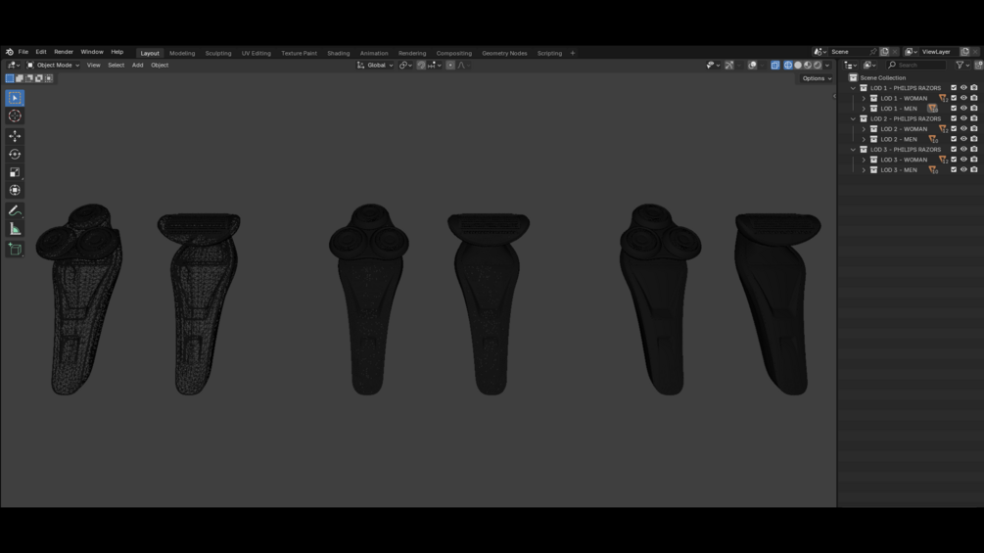Expand LOD 2 - MEN collection
The width and height of the screenshot is (984, 553).
click(864, 139)
